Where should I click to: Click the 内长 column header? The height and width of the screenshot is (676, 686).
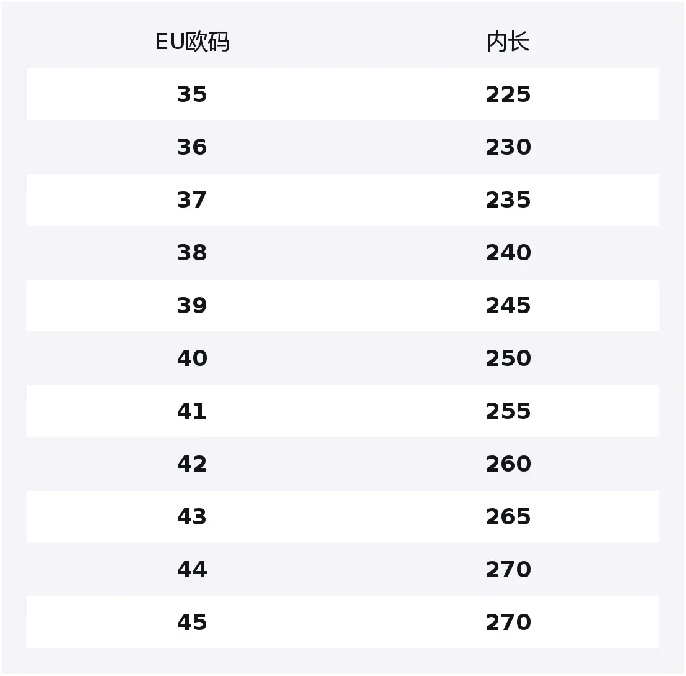508,42
